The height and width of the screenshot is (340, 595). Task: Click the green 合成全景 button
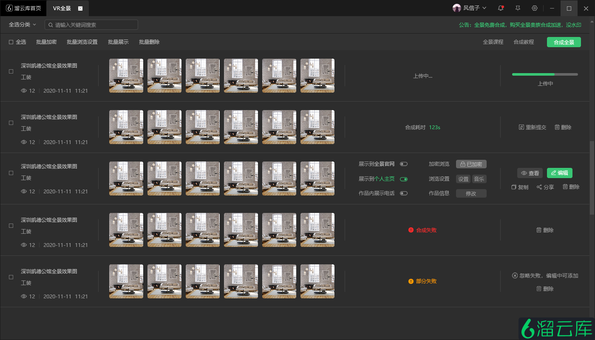(x=564, y=42)
